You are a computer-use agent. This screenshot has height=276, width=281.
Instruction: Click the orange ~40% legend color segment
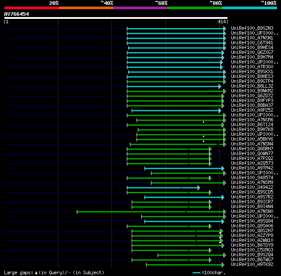coord(86,8)
